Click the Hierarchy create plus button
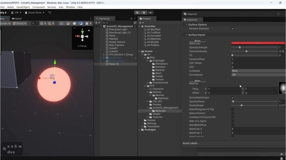The image size is (286, 160). (x=96, y=23)
